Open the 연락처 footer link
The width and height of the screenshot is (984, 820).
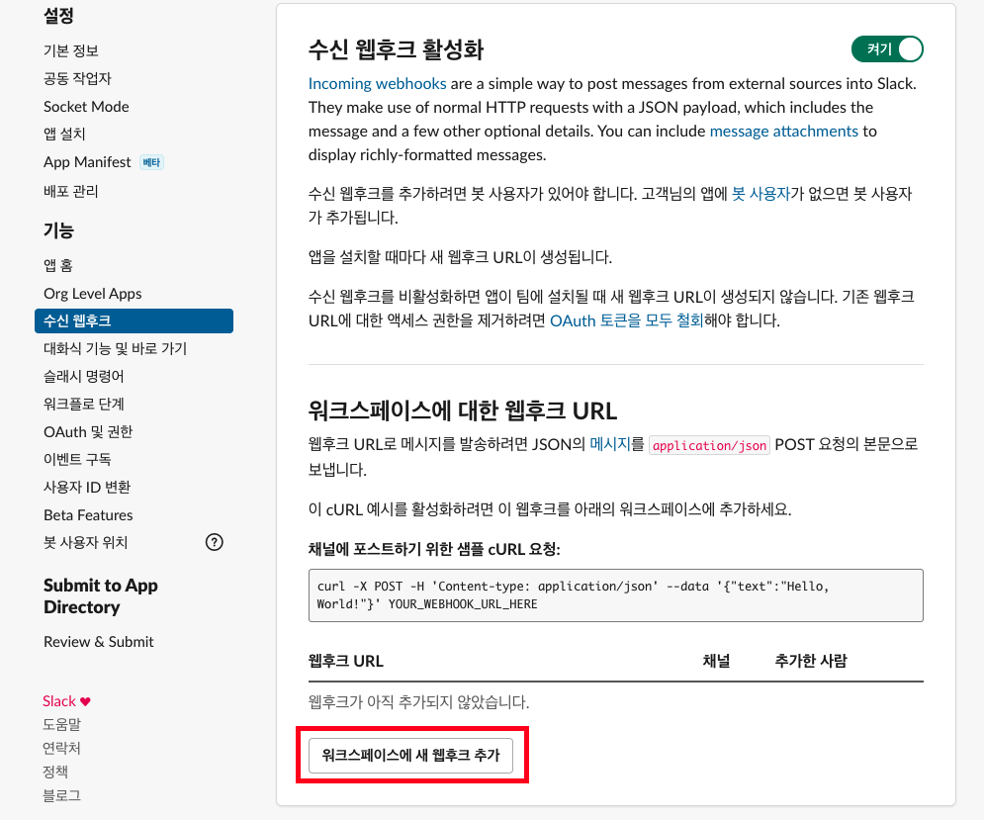(x=61, y=749)
